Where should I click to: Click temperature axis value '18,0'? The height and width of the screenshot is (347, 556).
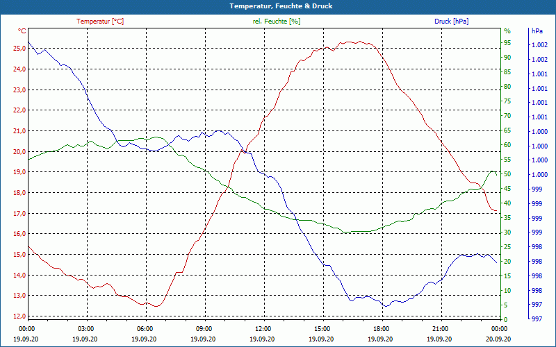tap(19, 193)
